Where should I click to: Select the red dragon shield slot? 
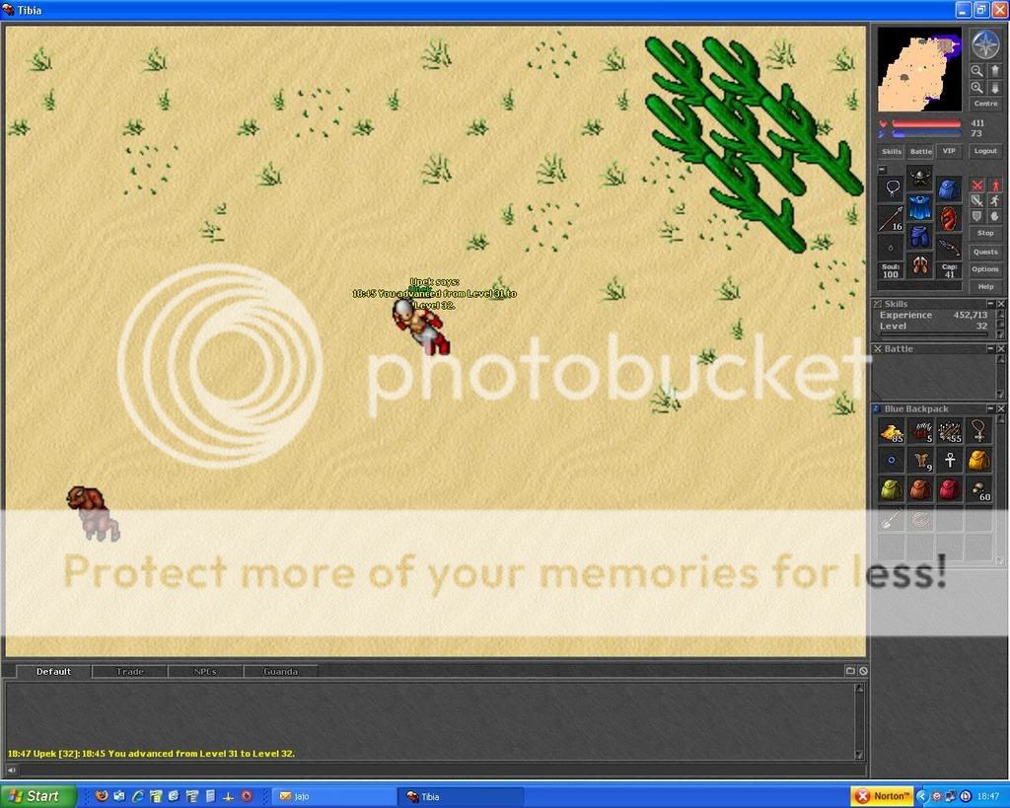pyautogui.click(x=948, y=218)
